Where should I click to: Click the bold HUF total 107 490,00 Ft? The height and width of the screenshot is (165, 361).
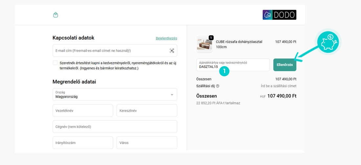(x=282, y=96)
